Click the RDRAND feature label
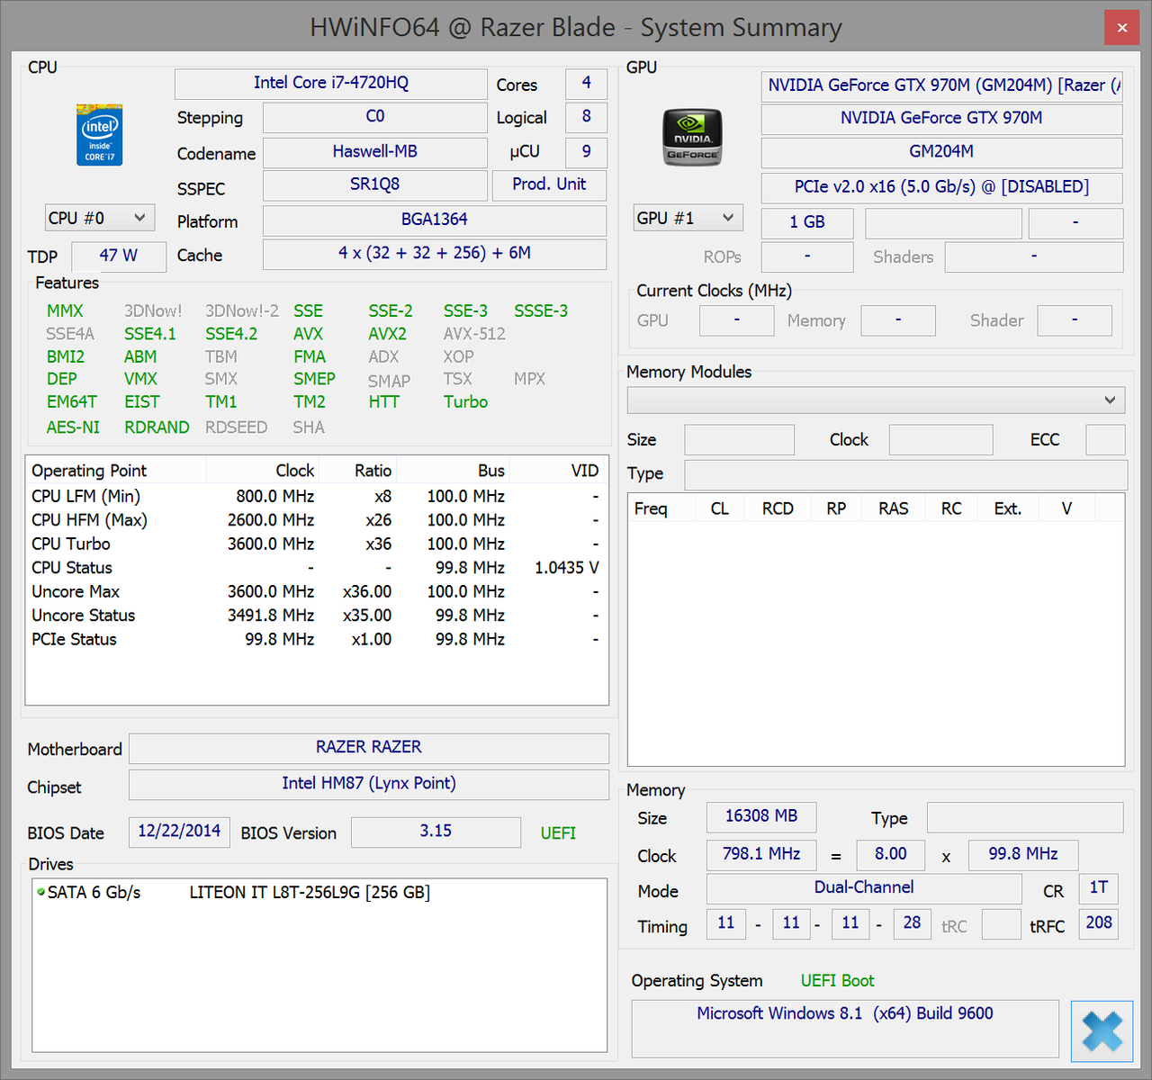The height and width of the screenshot is (1080, 1152). 157,427
